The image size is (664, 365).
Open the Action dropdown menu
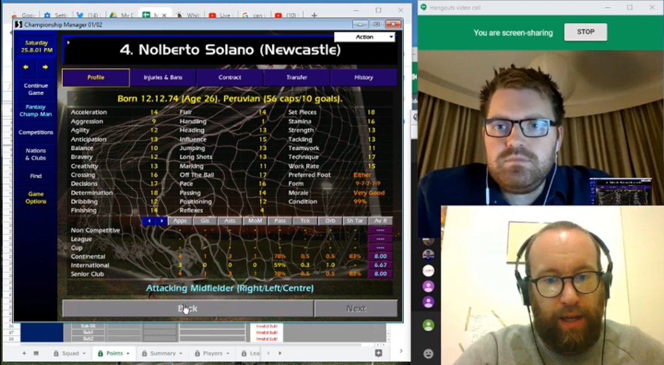(365, 37)
